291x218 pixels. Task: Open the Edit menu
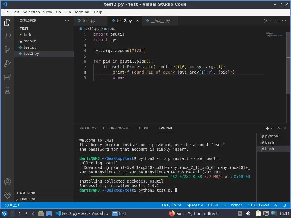[x=16, y=12]
